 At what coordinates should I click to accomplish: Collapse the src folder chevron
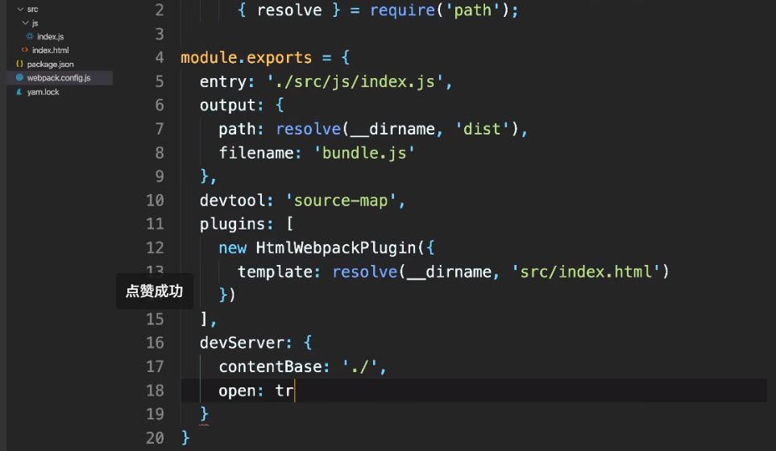tap(20, 10)
